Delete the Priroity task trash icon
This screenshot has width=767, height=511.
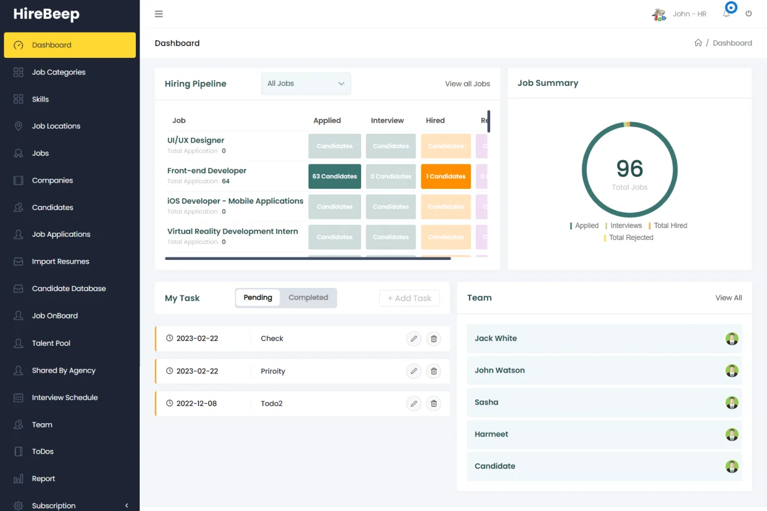tap(434, 371)
